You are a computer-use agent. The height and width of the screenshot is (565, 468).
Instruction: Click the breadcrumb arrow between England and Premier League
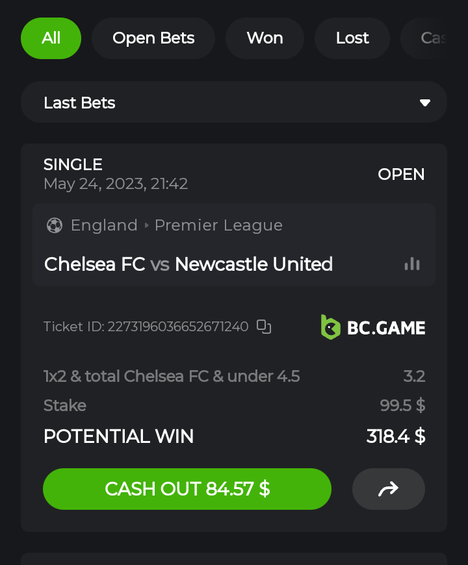click(x=147, y=225)
